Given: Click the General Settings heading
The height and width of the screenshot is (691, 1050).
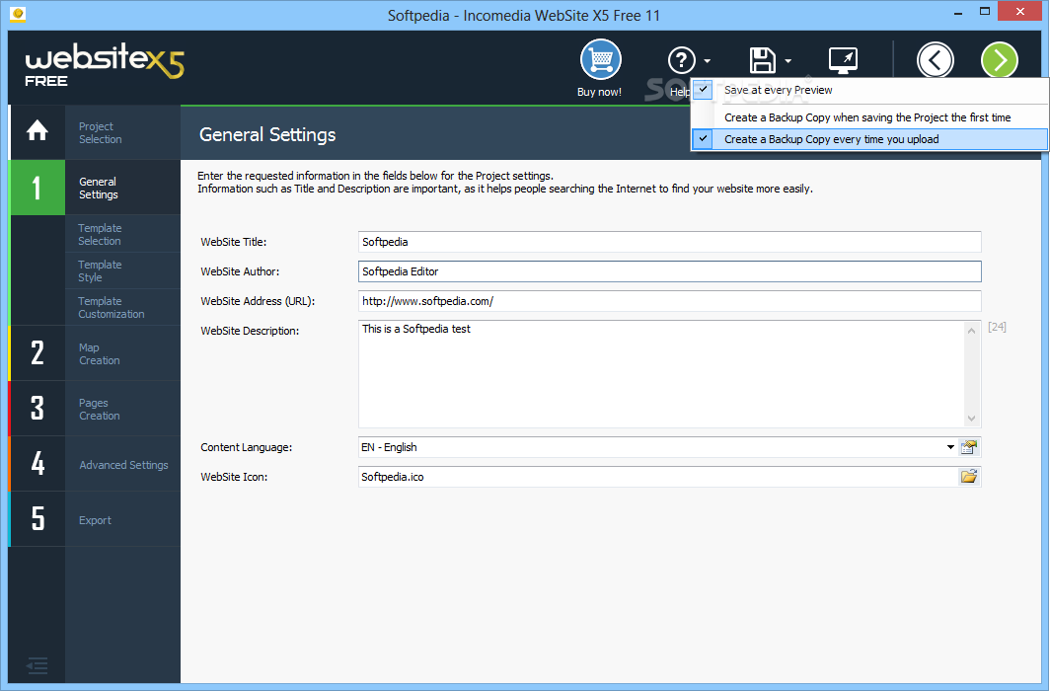Looking at the screenshot, I should point(267,134).
